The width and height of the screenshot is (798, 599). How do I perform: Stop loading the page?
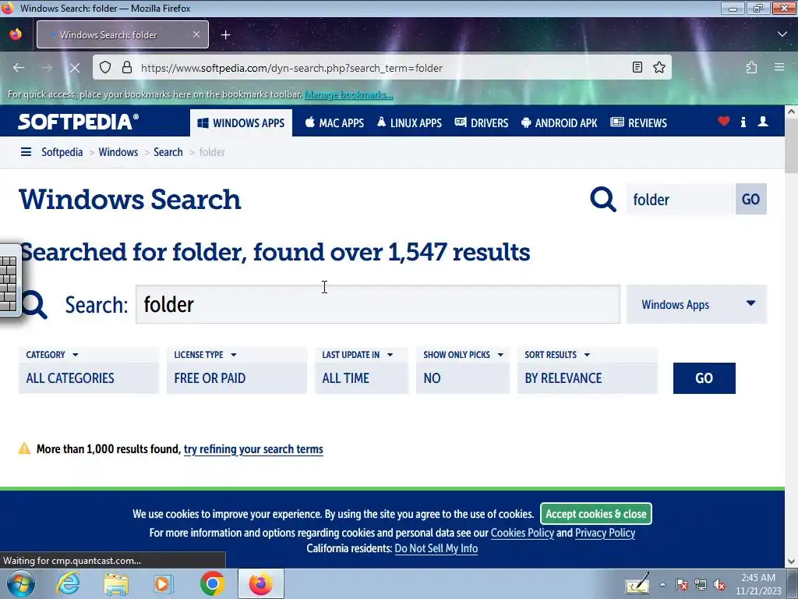coord(74,68)
